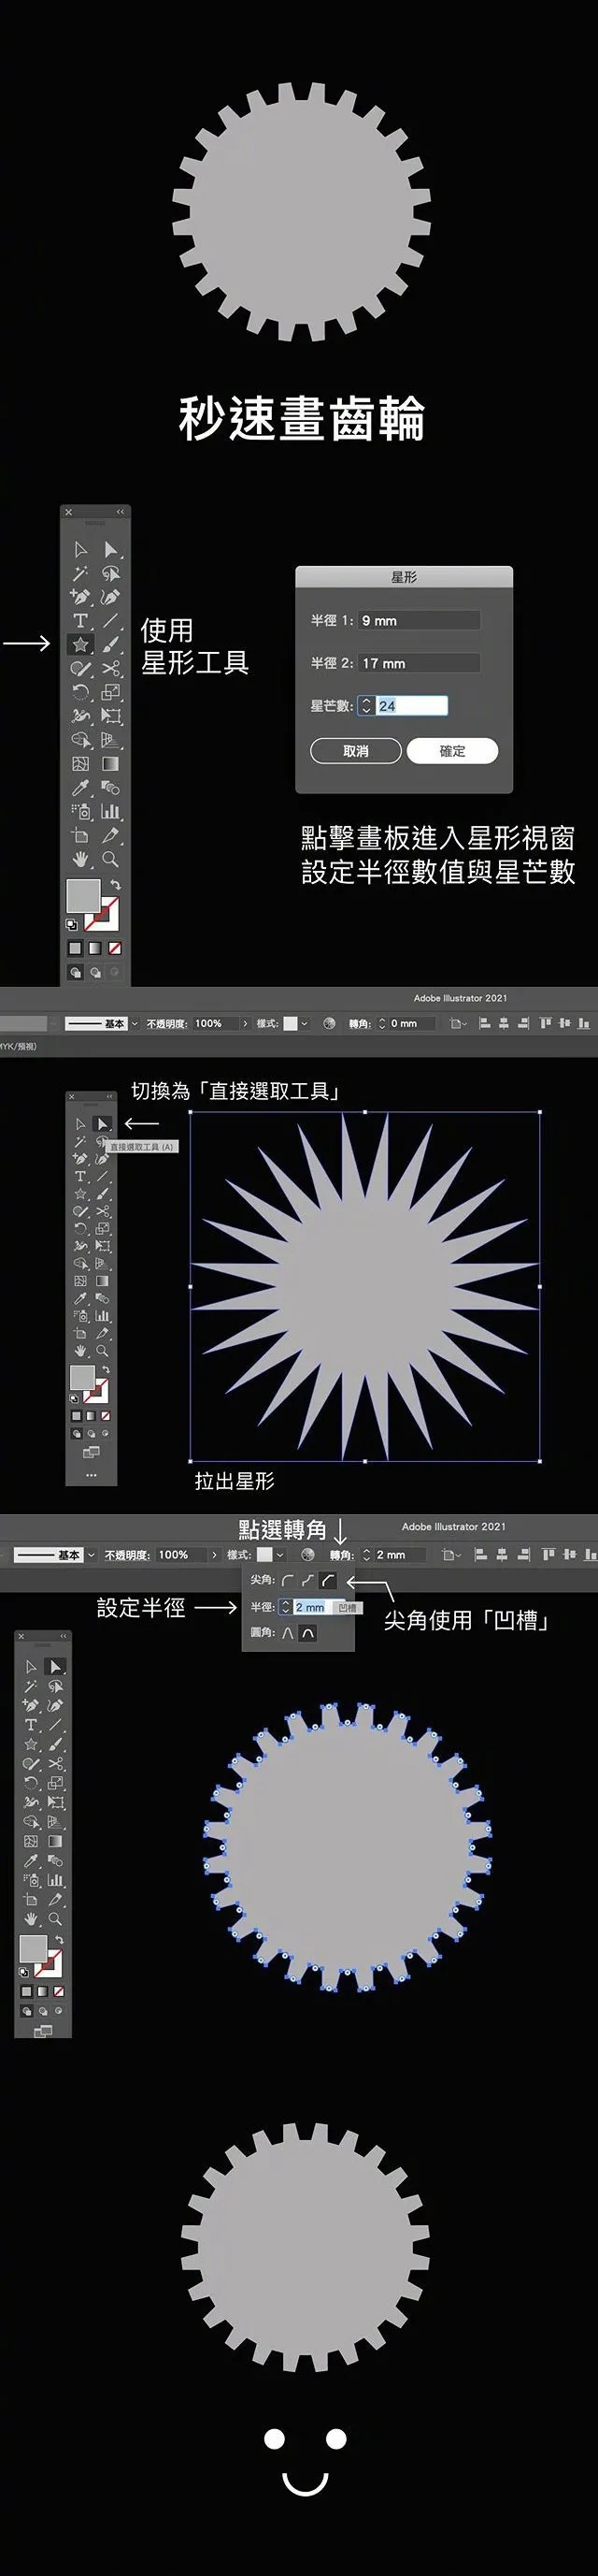This screenshot has height=2576, width=598.
Task: Select Magic Wand tool in toolbar beside Star dialog
Action: (81, 573)
